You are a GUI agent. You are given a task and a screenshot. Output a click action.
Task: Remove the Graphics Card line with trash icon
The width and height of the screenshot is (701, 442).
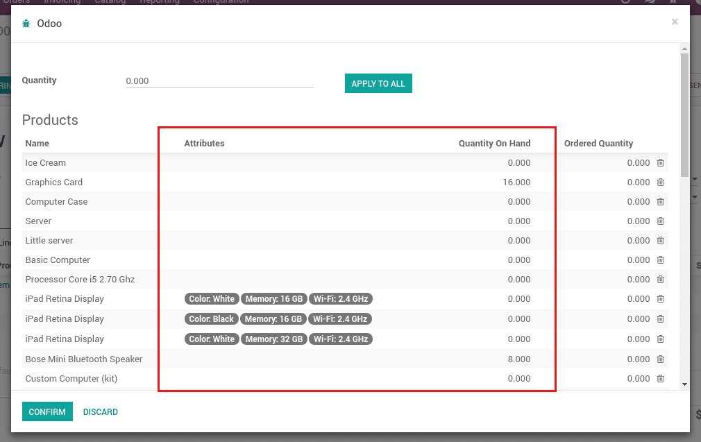(660, 182)
